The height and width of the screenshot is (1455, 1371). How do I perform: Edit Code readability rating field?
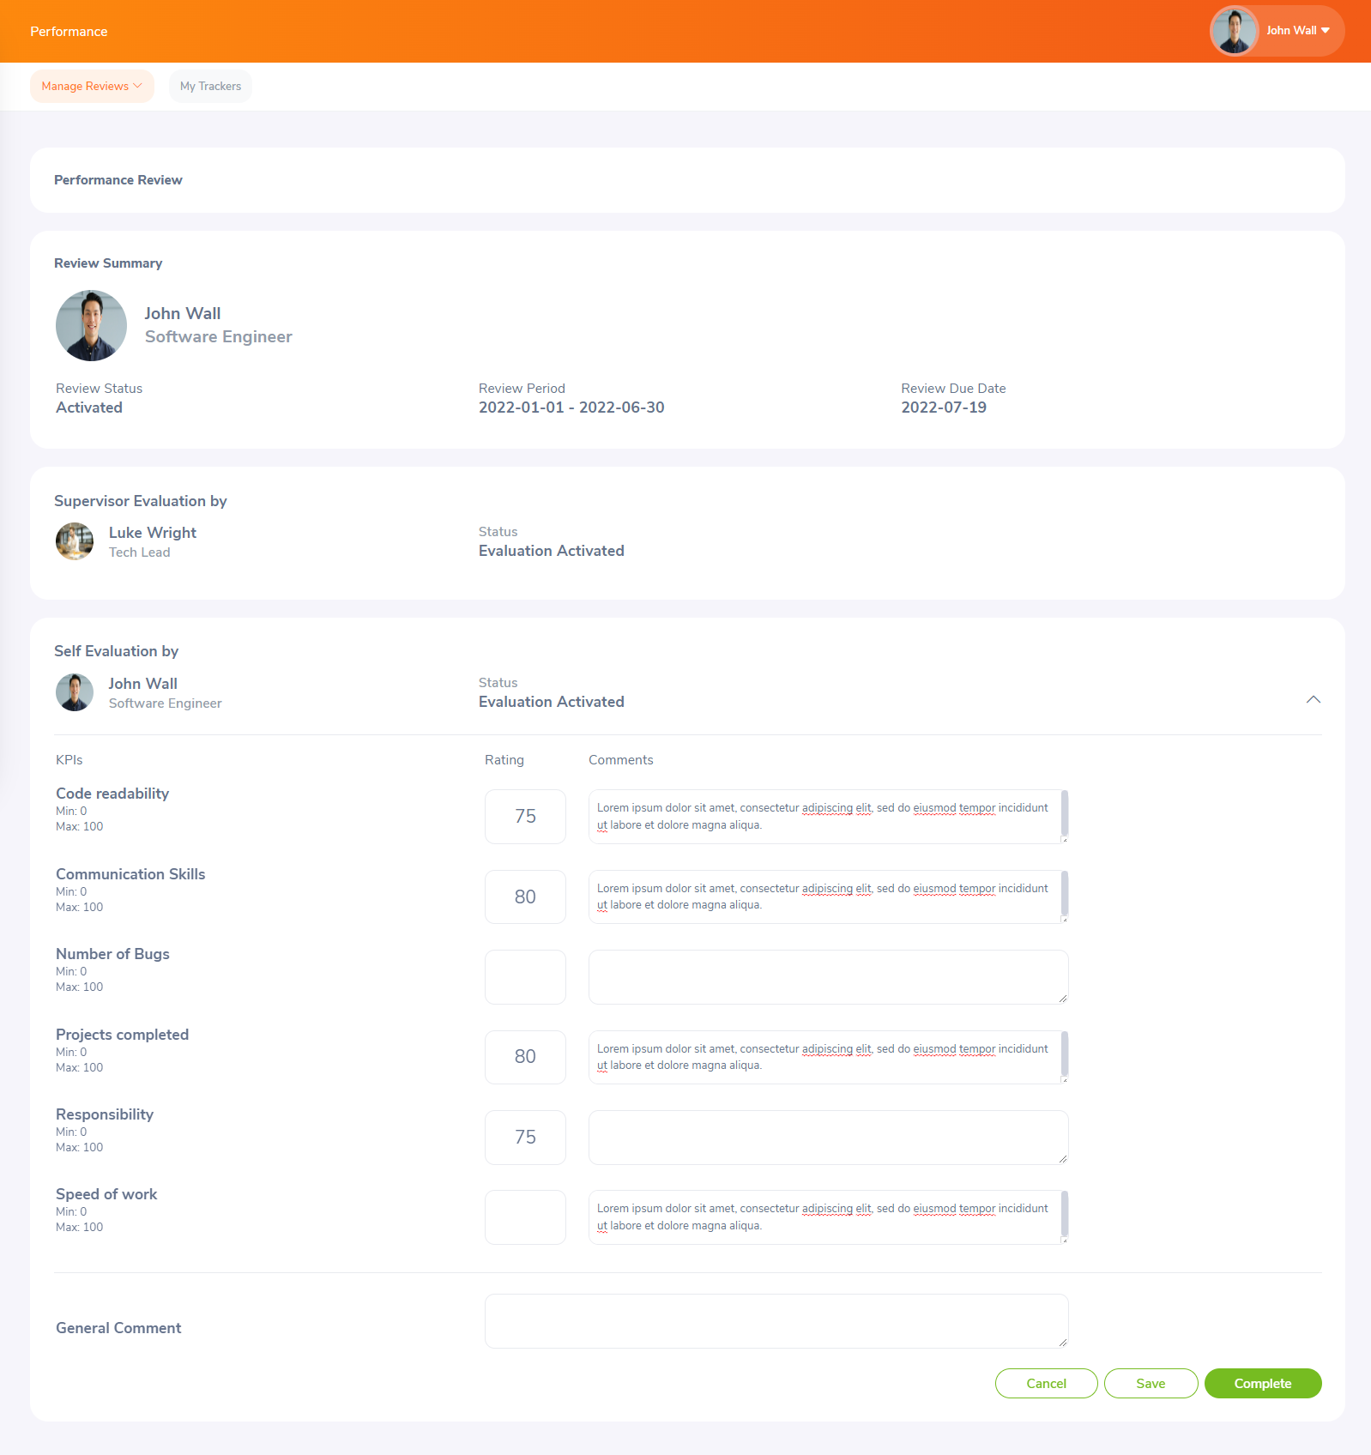click(x=525, y=817)
